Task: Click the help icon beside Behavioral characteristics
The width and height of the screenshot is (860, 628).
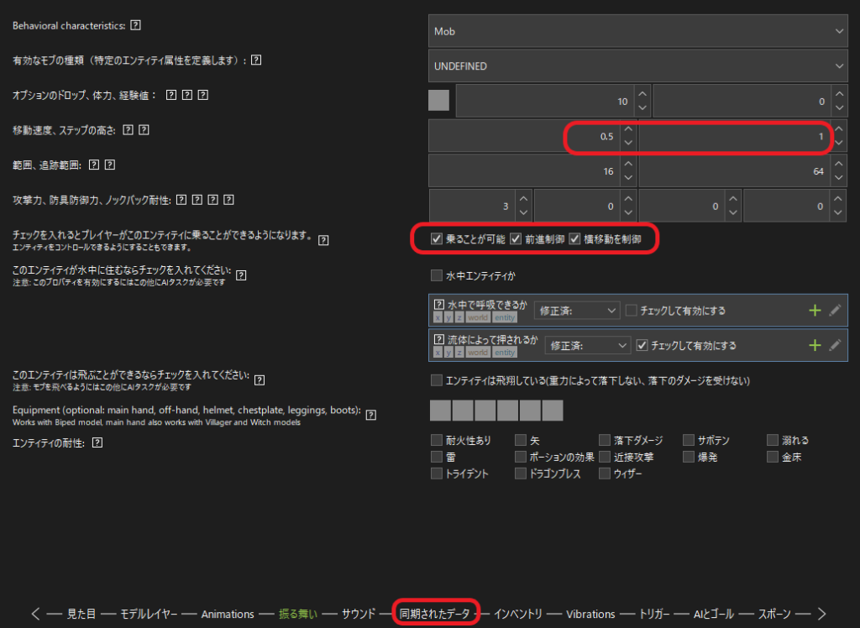Action: [136, 25]
